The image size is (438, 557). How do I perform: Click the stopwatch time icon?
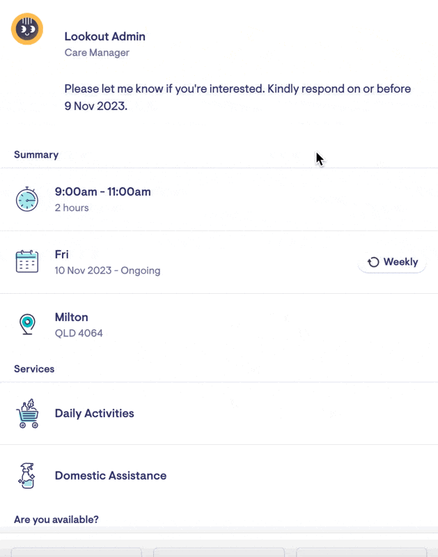pos(27,199)
